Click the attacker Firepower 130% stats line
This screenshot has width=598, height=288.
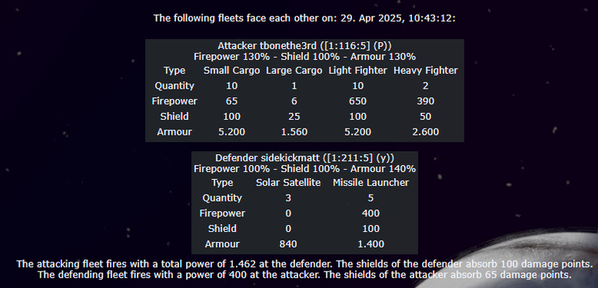click(304, 57)
